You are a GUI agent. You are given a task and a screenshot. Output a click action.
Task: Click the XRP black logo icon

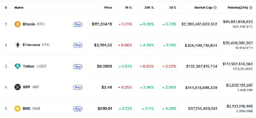coord(18,87)
